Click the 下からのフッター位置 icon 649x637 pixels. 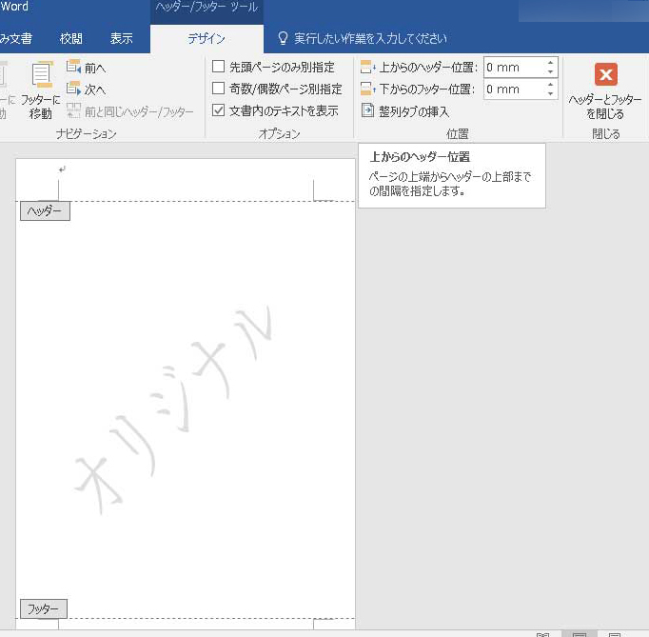click(x=369, y=90)
